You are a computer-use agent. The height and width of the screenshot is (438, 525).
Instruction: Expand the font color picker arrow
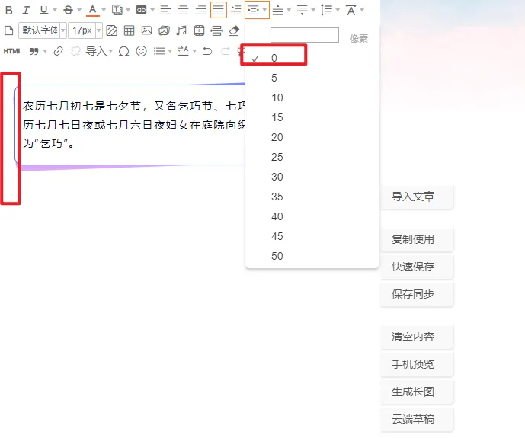click(x=104, y=10)
